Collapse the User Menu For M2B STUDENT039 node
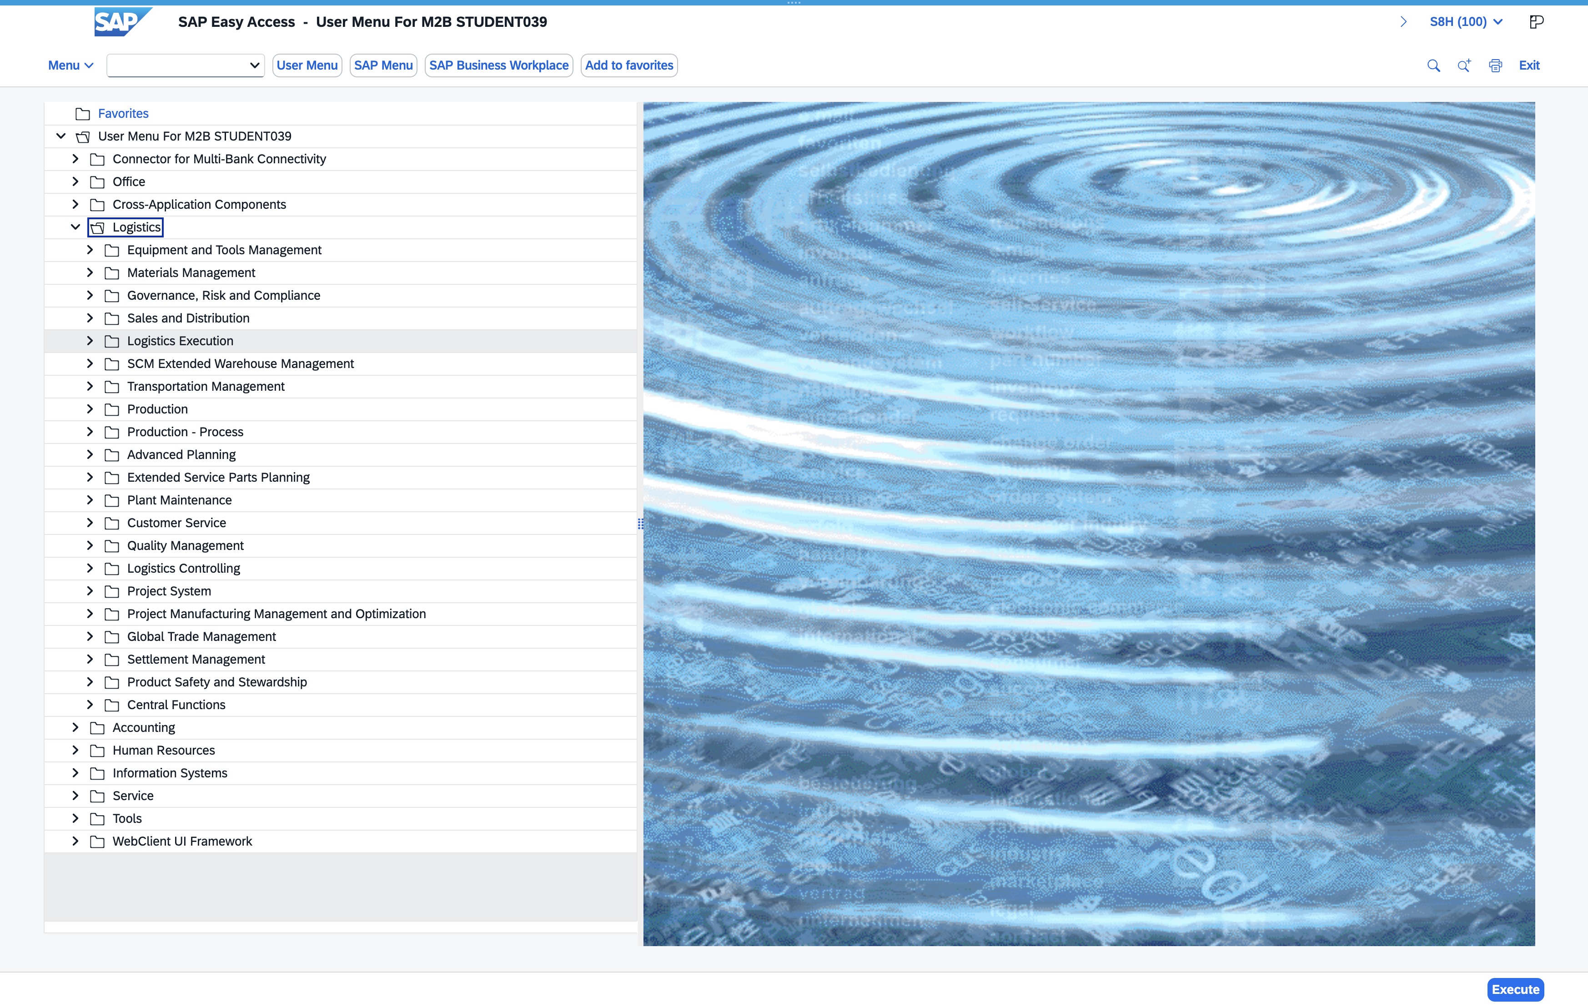 (x=60, y=136)
